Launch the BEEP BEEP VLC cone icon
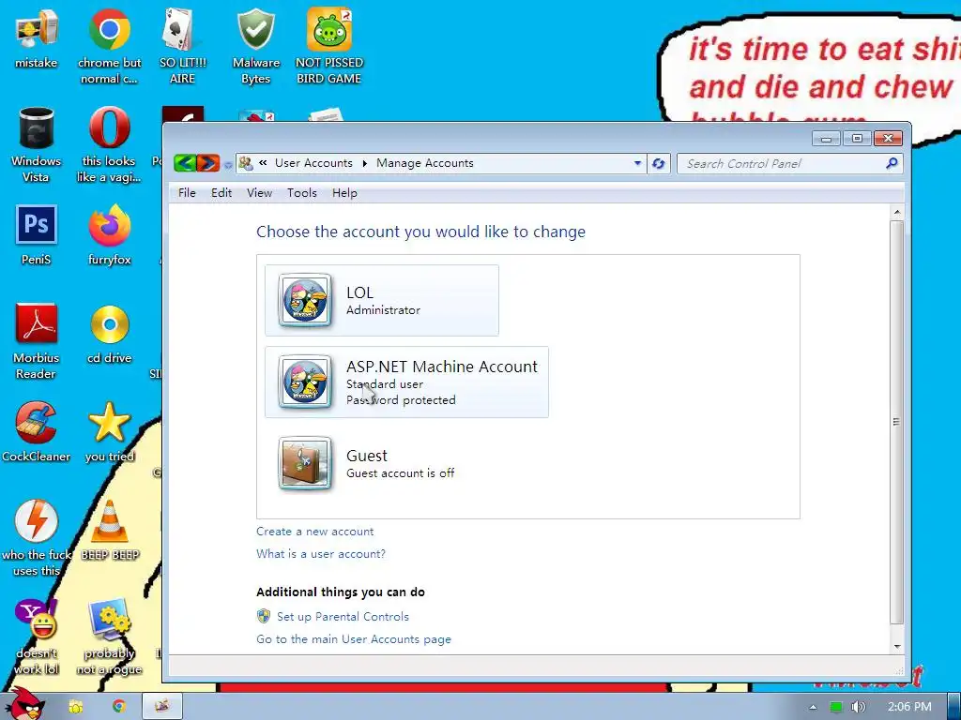 [x=110, y=531]
